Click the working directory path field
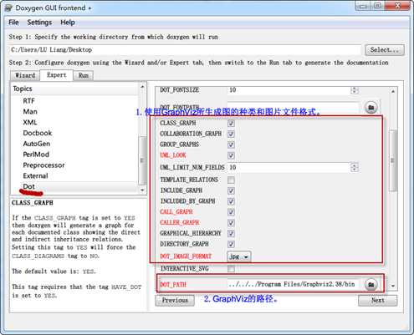The image size is (414, 335). [185, 50]
